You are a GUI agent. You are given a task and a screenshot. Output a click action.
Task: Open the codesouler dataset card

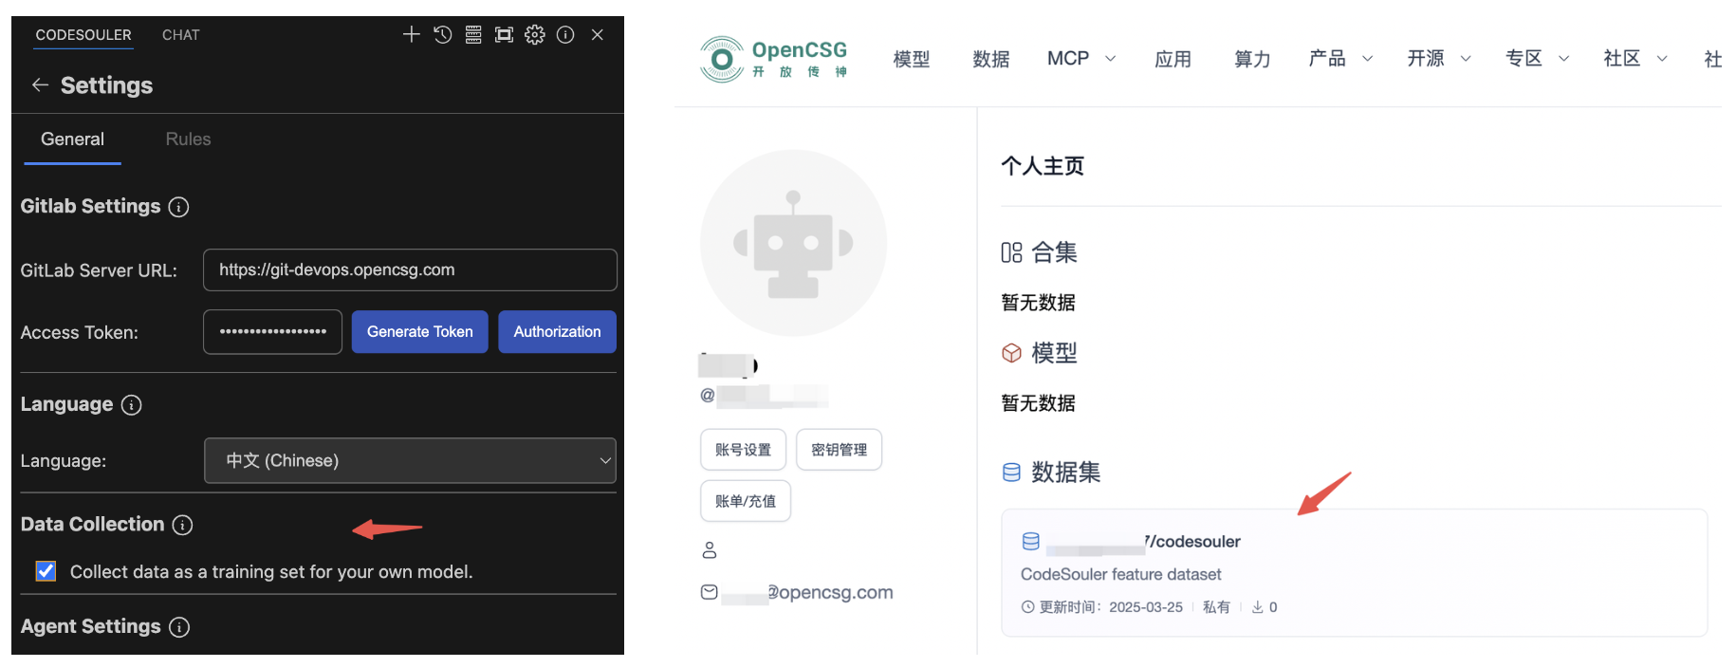coord(1354,572)
